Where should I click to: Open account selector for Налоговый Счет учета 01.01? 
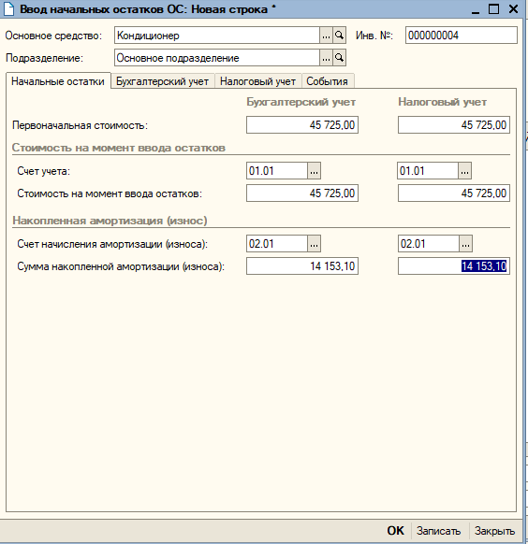464,171
